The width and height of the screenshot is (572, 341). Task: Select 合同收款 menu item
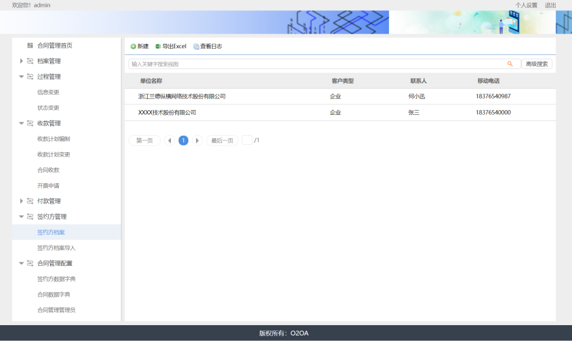coord(48,170)
